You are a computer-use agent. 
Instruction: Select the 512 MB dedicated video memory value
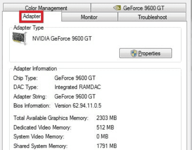click(x=105, y=128)
